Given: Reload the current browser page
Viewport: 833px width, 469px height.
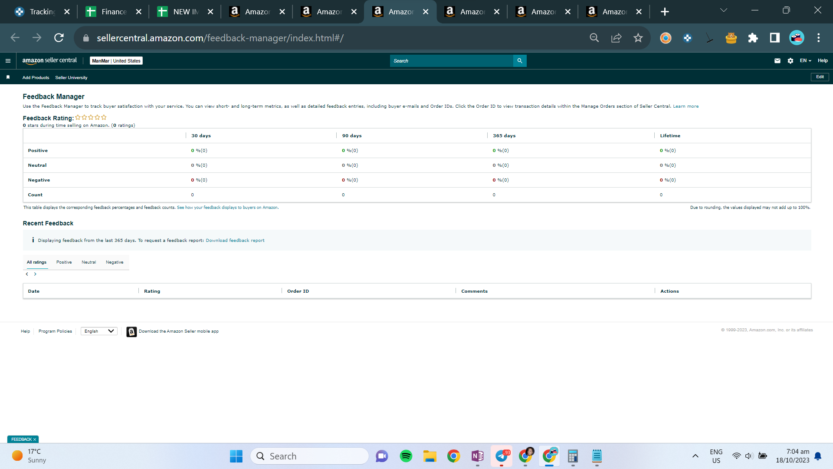Looking at the screenshot, I should coord(59,38).
